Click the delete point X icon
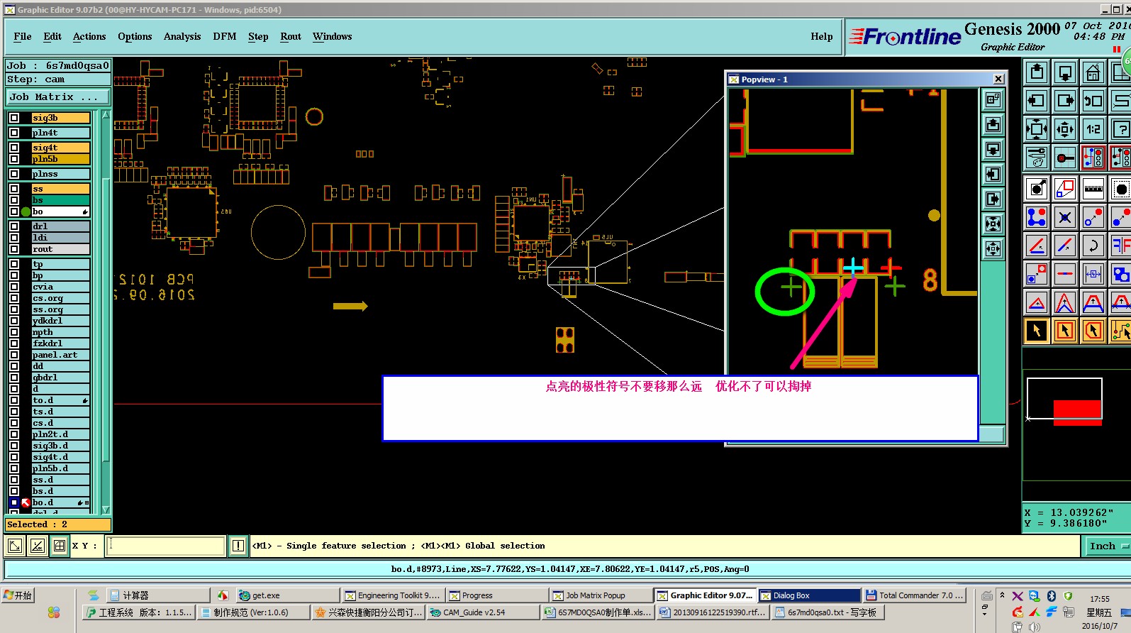The width and height of the screenshot is (1131, 633). 1065,217
